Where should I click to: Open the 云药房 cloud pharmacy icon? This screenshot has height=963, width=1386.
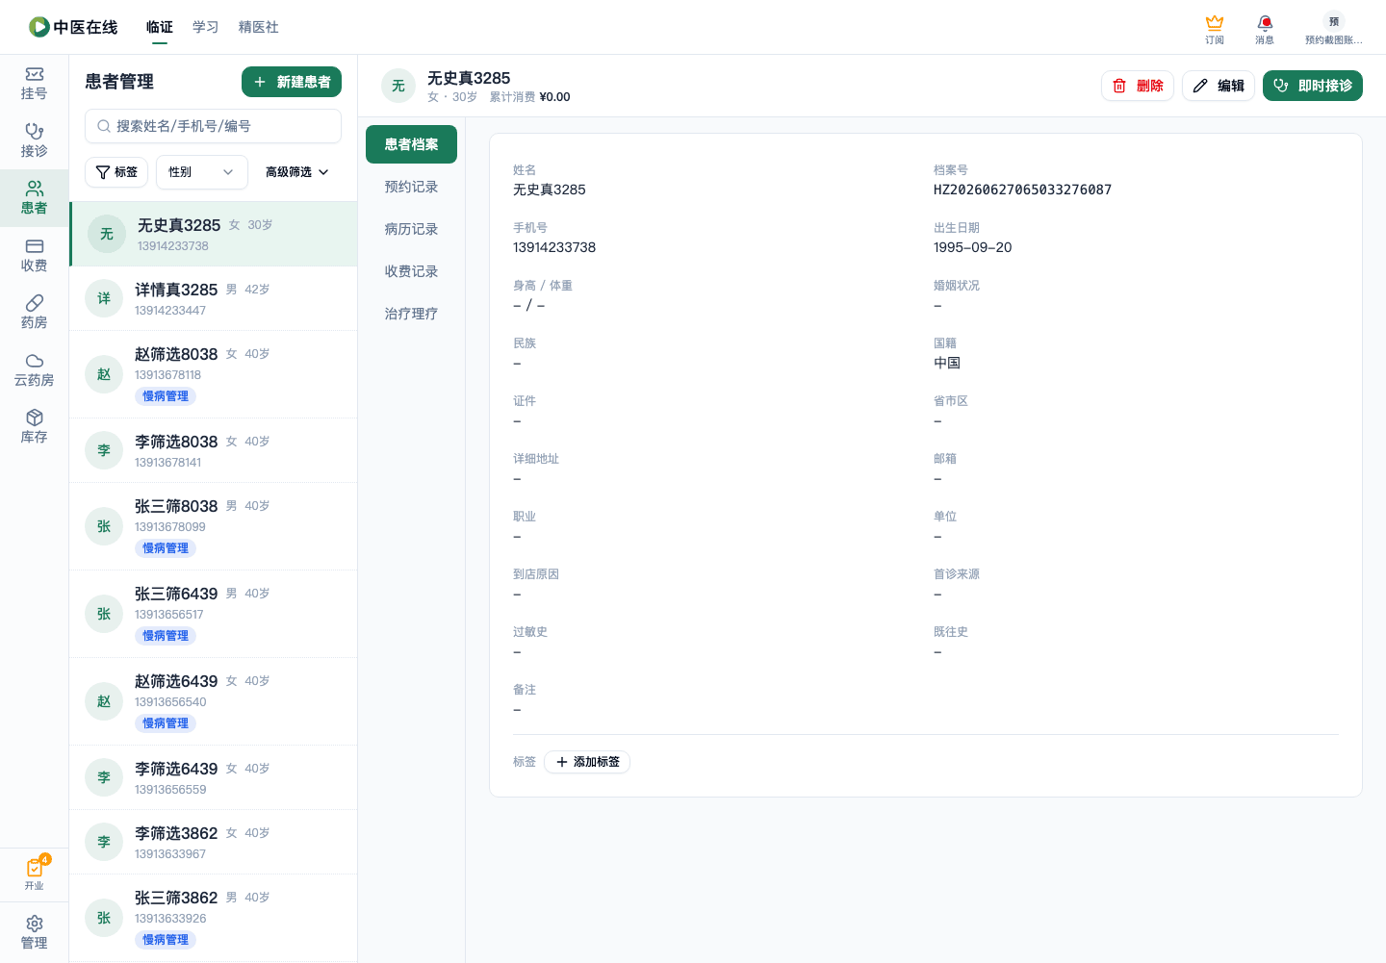(x=34, y=370)
